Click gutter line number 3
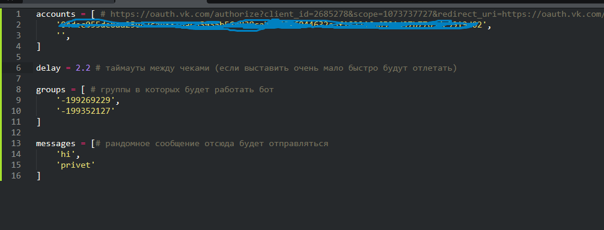Viewport: 604px width, 230px height. (18, 36)
